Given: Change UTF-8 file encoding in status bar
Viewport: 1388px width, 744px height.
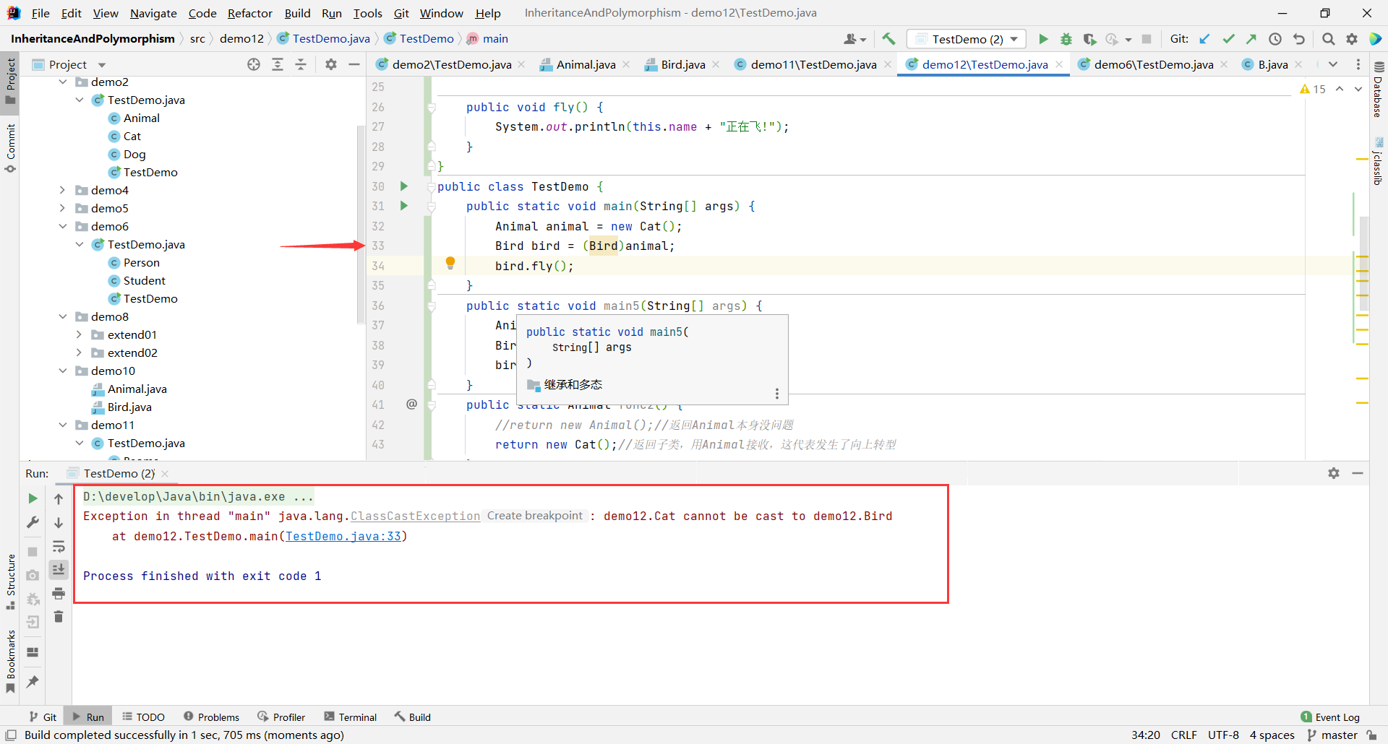Looking at the screenshot, I should (1223, 735).
